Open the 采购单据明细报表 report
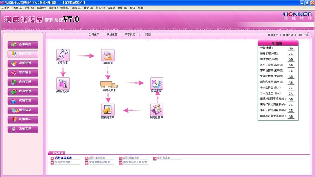The height and width of the screenshot is (177, 315). pos(100,162)
